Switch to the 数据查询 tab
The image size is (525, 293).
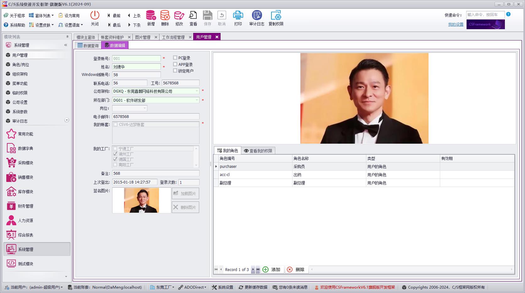pos(88,45)
